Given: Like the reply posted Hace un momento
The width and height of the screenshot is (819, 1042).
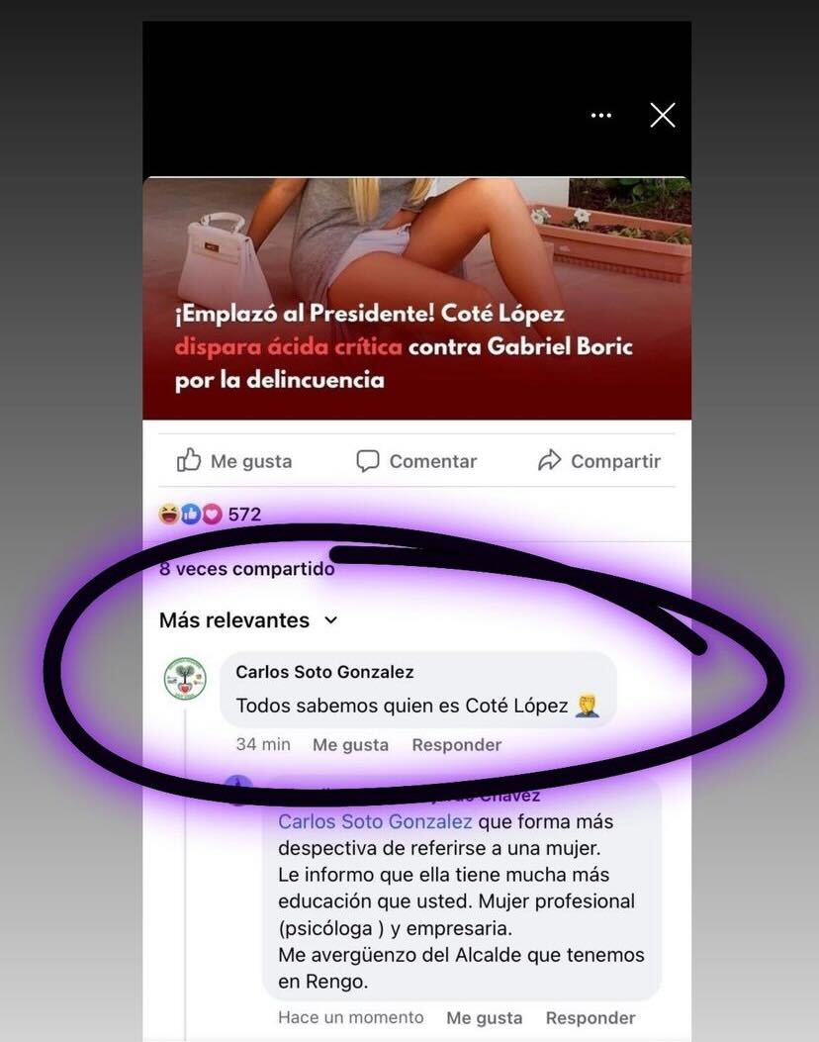Looking at the screenshot, I should pos(485,1018).
